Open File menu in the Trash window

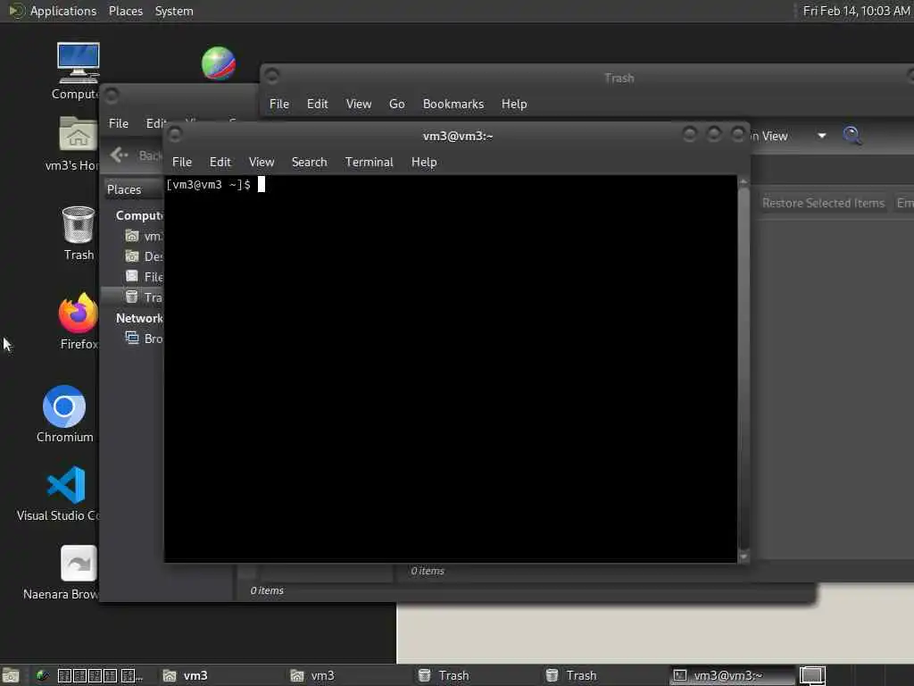point(278,104)
